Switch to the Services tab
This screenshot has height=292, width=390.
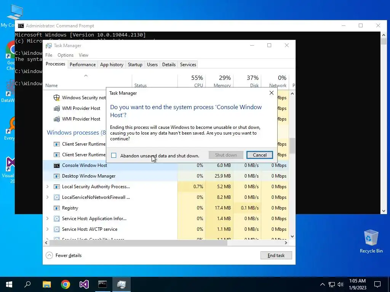click(188, 65)
